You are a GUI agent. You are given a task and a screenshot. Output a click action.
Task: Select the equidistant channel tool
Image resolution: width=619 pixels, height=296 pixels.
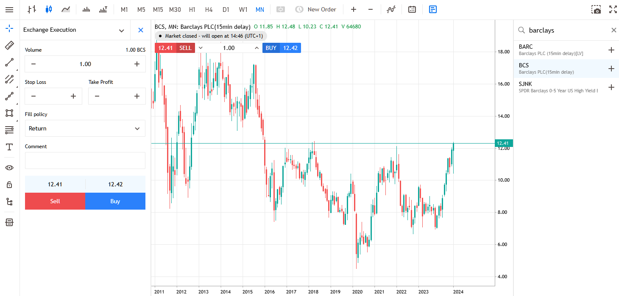tap(9, 79)
